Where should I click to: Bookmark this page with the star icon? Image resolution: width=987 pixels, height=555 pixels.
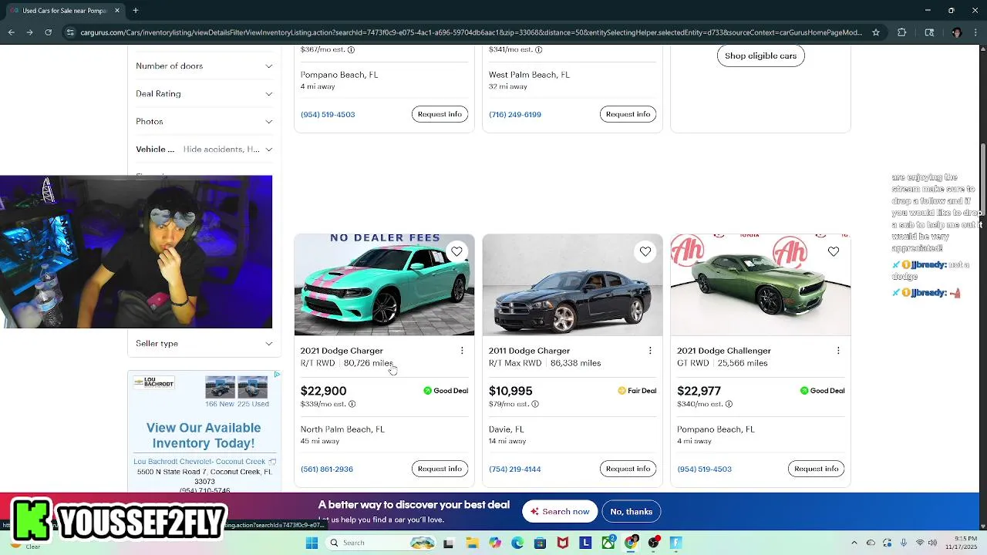coord(876,32)
